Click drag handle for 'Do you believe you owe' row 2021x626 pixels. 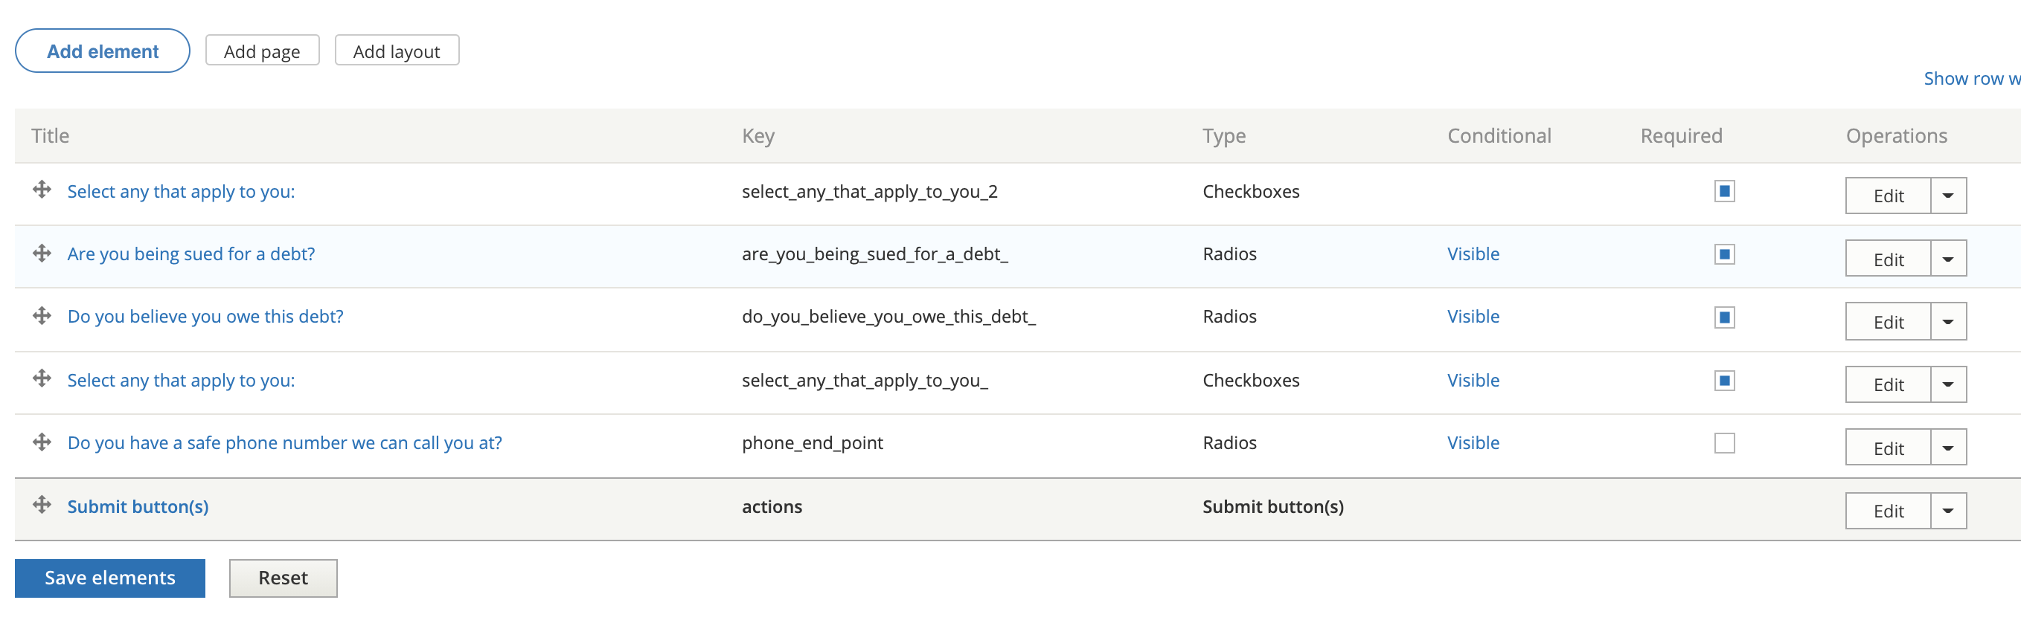[42, 316]
